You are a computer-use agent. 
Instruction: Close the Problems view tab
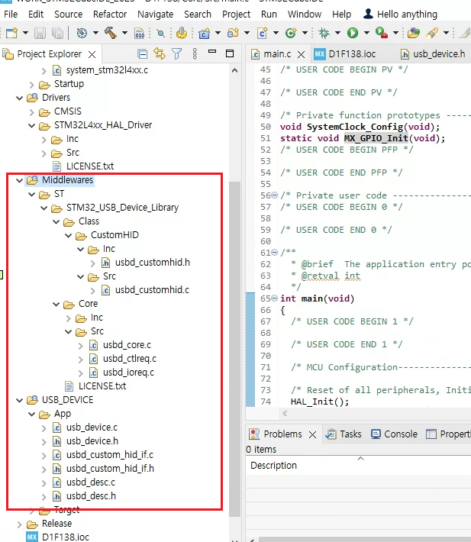pos(312,435)
